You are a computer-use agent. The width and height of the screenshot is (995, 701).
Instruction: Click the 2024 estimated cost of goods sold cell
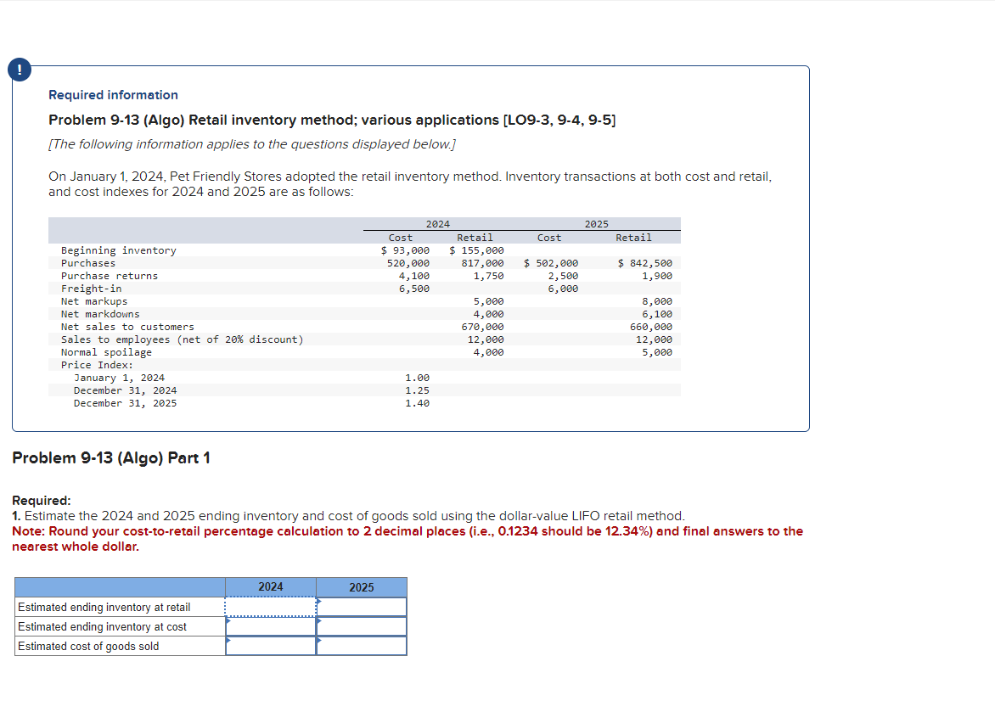[x=270, y=645]
